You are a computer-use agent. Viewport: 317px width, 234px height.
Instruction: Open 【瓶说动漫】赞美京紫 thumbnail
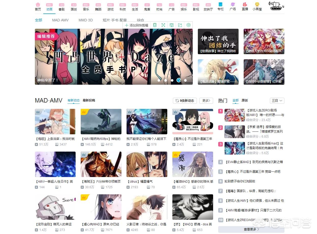click(218, 72)
